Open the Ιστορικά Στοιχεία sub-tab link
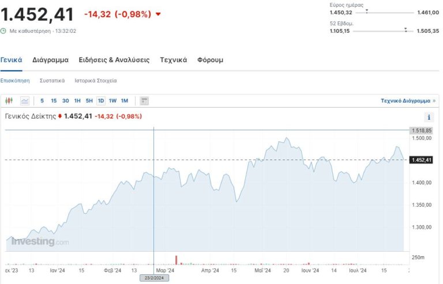The image size is (443, 284). click(96, 81)
